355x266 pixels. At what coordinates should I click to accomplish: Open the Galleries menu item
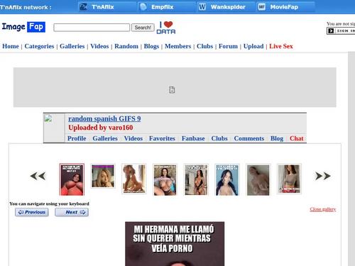coord(72,46)
